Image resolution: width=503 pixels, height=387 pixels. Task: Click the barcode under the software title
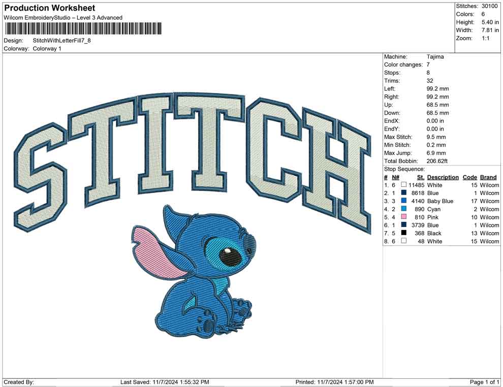click(x=83, y=28)
